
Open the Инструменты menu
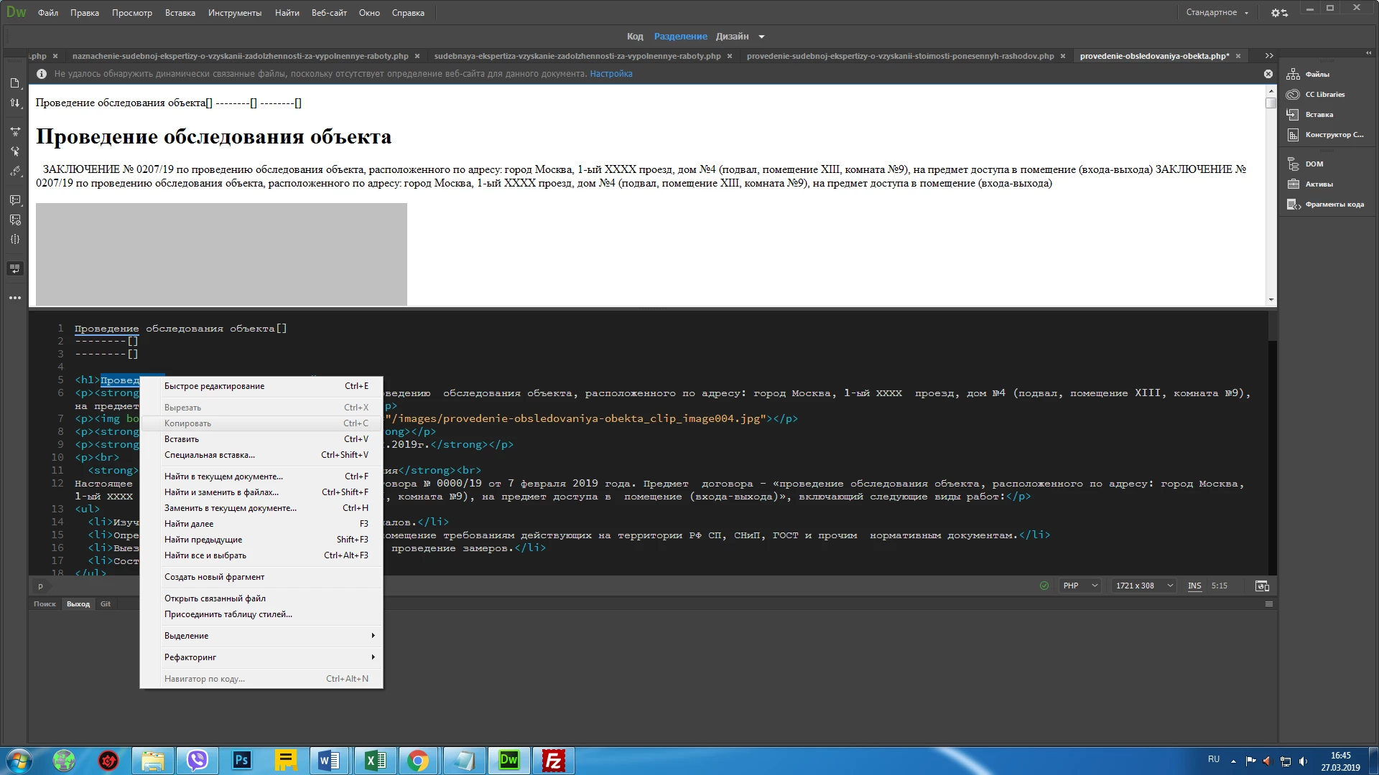pyautogui.click(x=235, y=13)
